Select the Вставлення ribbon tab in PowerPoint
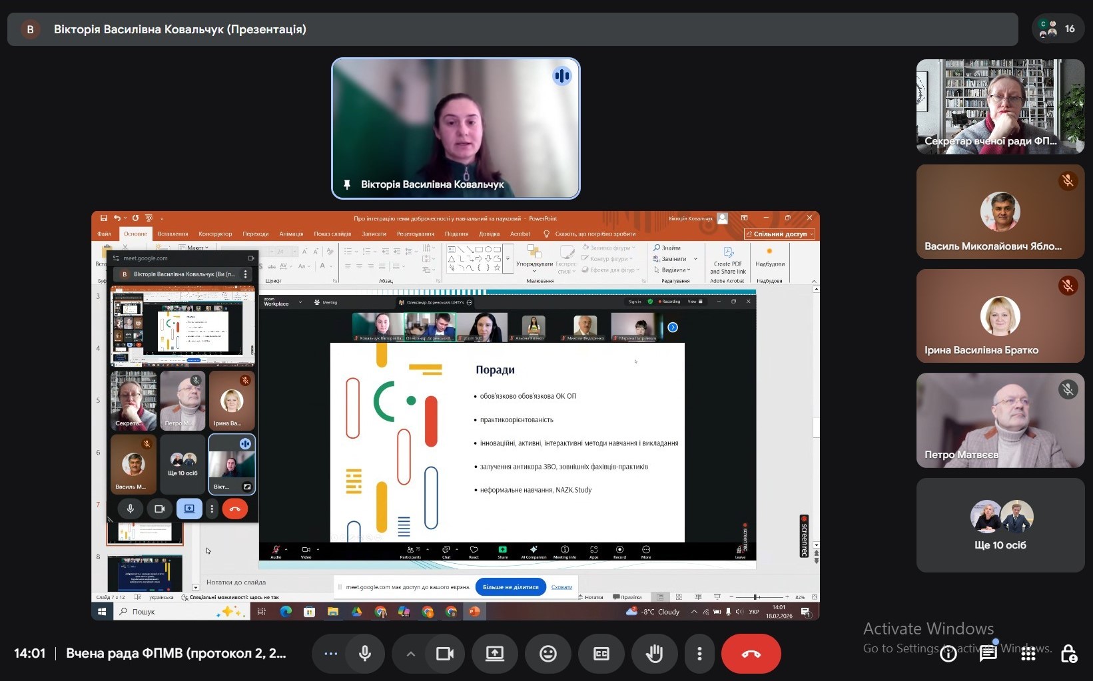The width and height of the screenshot is (1093, 681). (x=173, y=234)
